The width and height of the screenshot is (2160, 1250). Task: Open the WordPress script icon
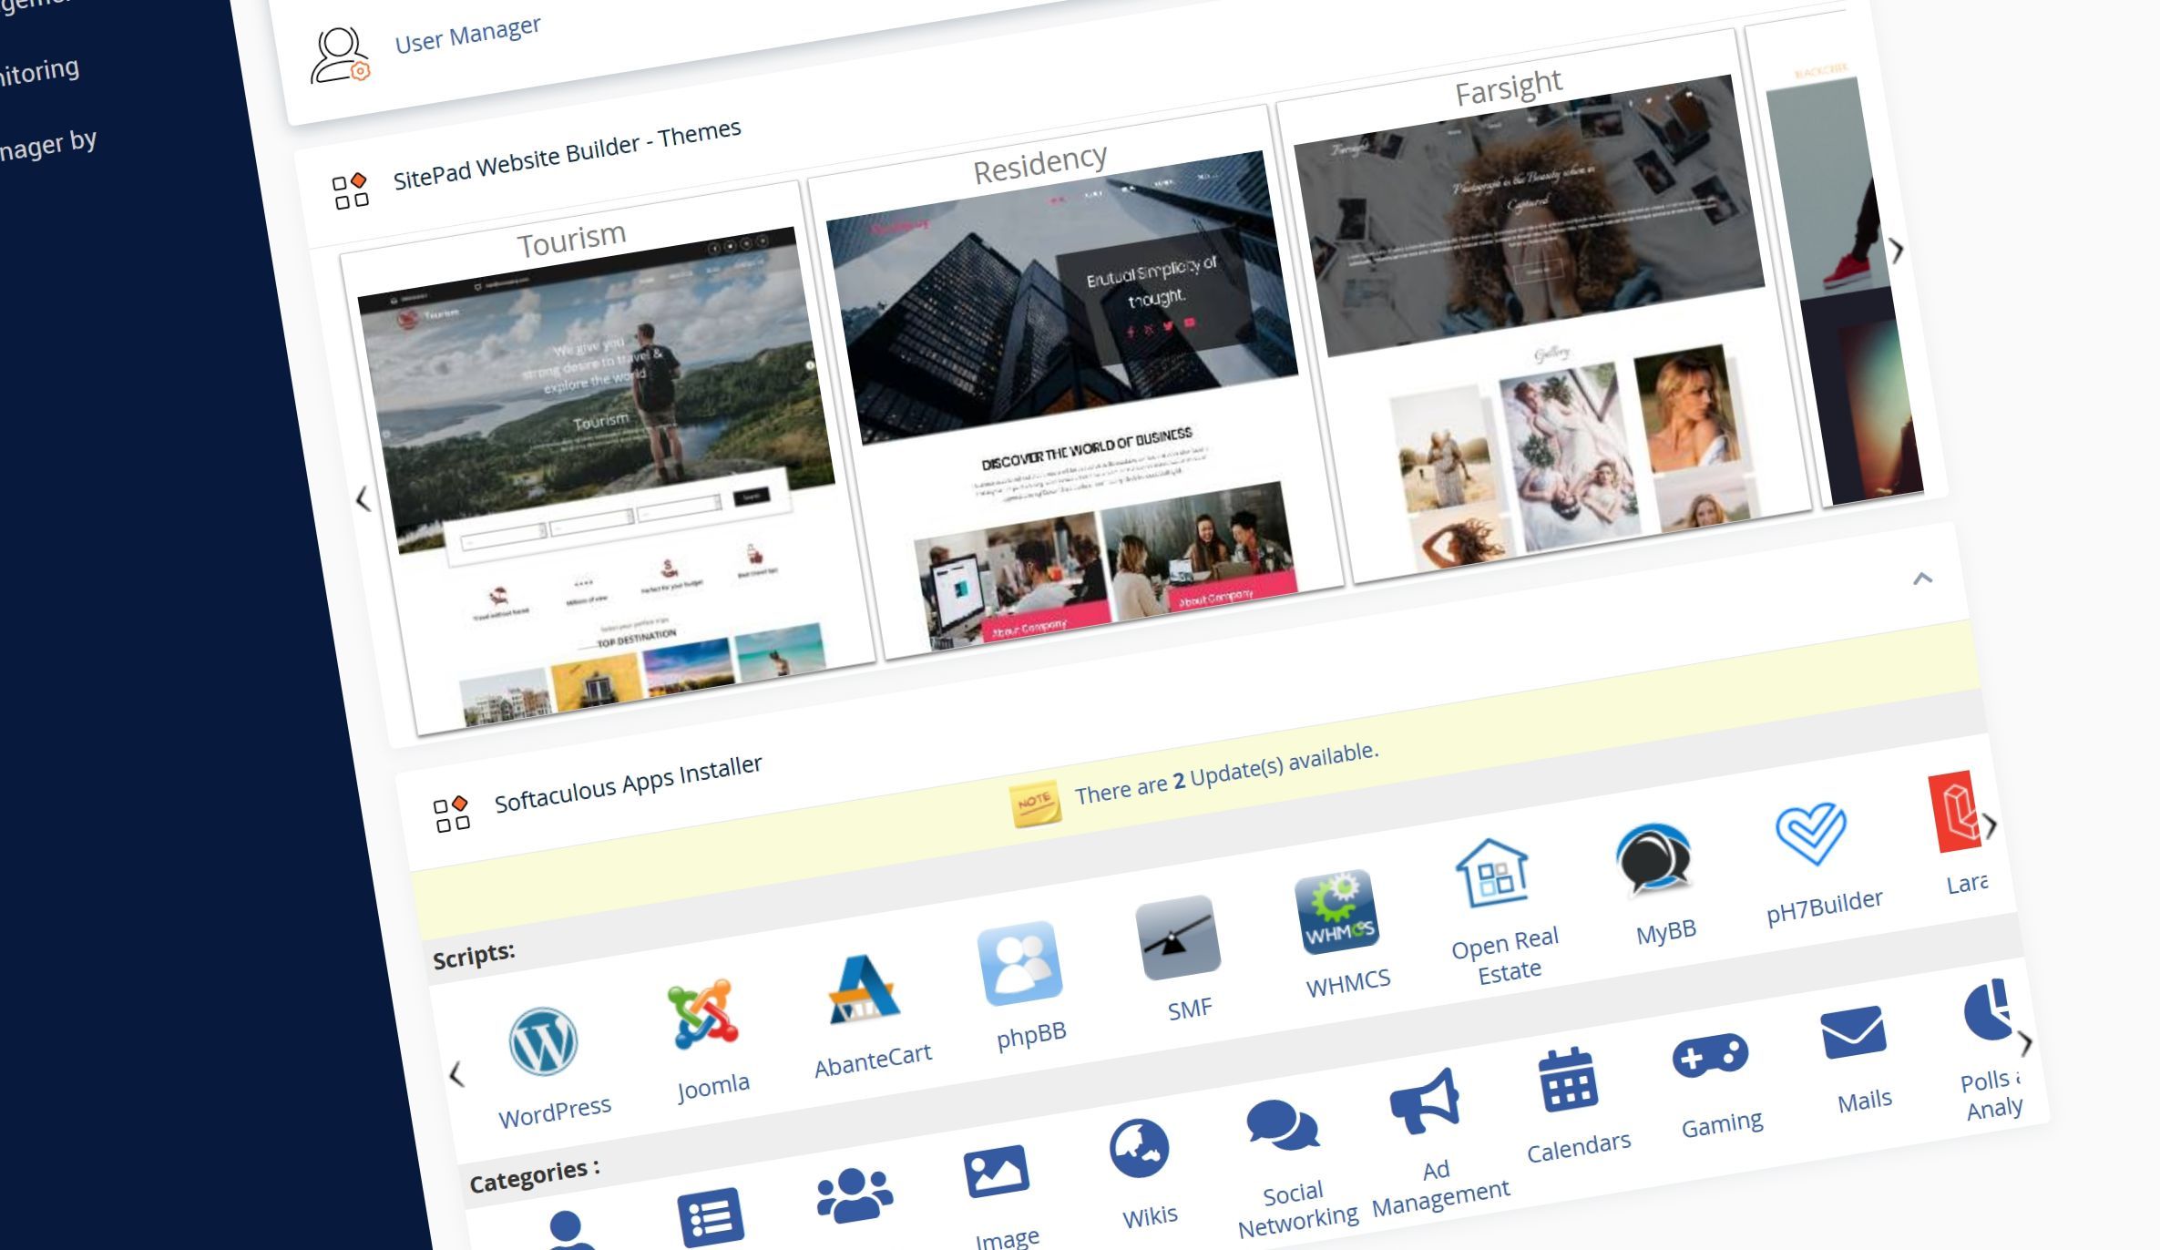(543, 1041)
